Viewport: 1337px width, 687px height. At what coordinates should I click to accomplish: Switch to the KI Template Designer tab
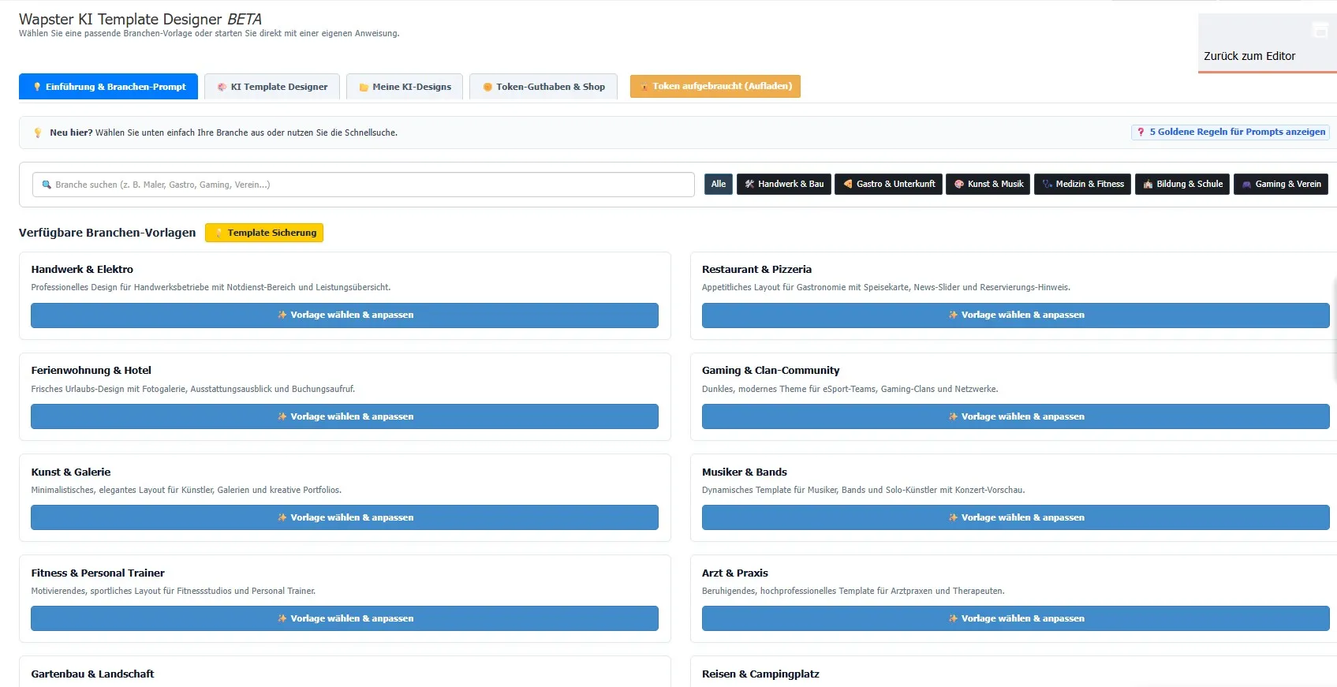[272, 87]
